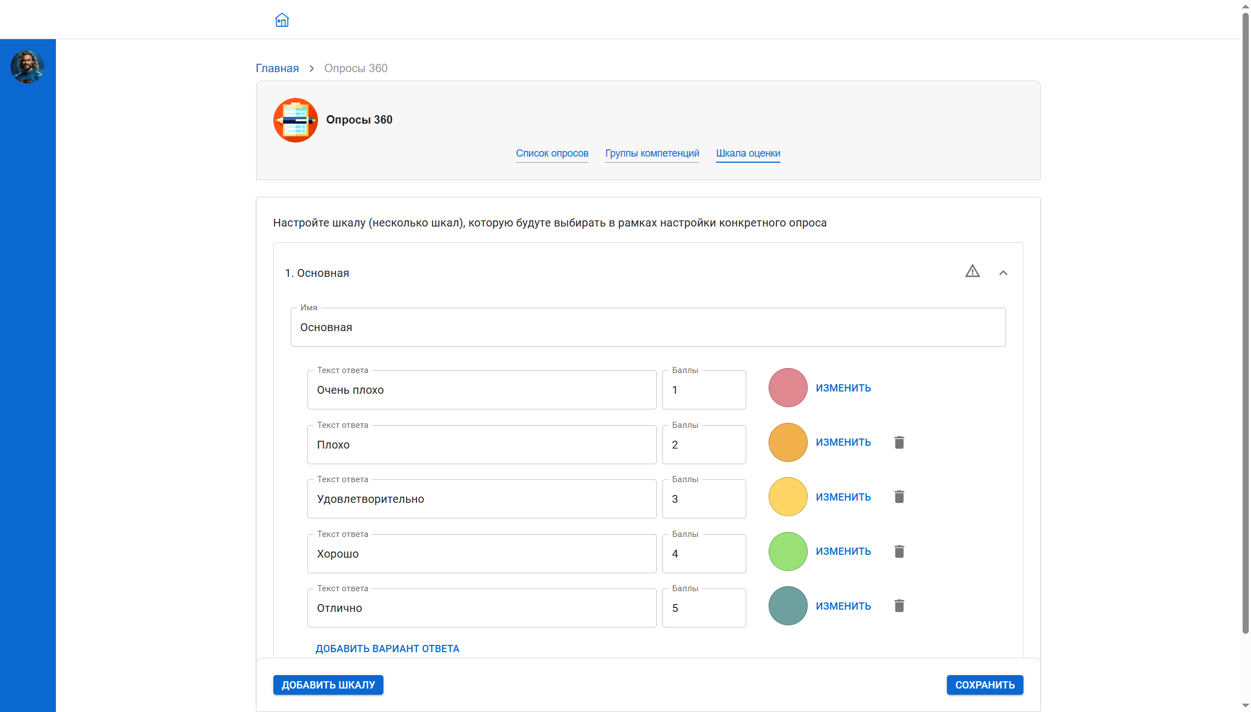Collapse the Основная scale section

(1003, 273)
